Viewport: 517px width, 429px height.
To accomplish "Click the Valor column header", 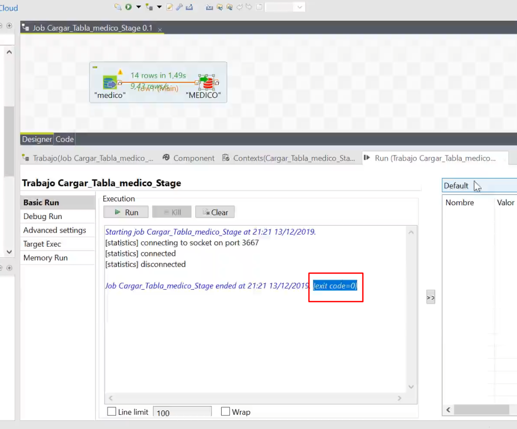I will (505, 202).
